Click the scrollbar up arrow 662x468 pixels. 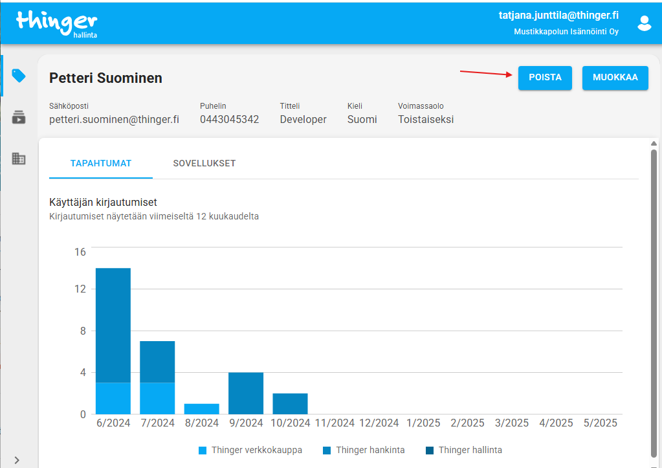coord(654,144)
